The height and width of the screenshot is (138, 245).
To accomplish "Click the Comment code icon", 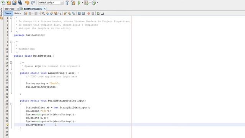I will pos(98,14).
